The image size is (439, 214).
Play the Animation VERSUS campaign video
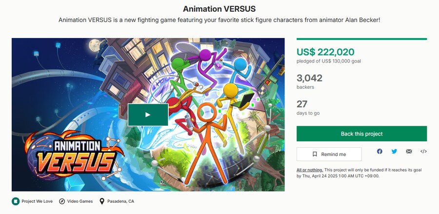(x=148, y=115)
